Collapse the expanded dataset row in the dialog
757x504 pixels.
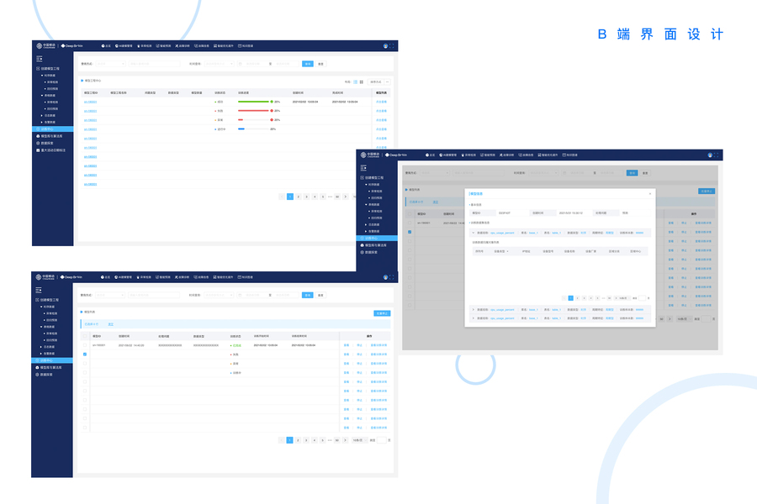473,233
